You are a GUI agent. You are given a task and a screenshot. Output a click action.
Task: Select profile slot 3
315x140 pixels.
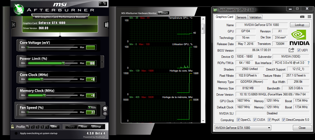click(37, 127)
